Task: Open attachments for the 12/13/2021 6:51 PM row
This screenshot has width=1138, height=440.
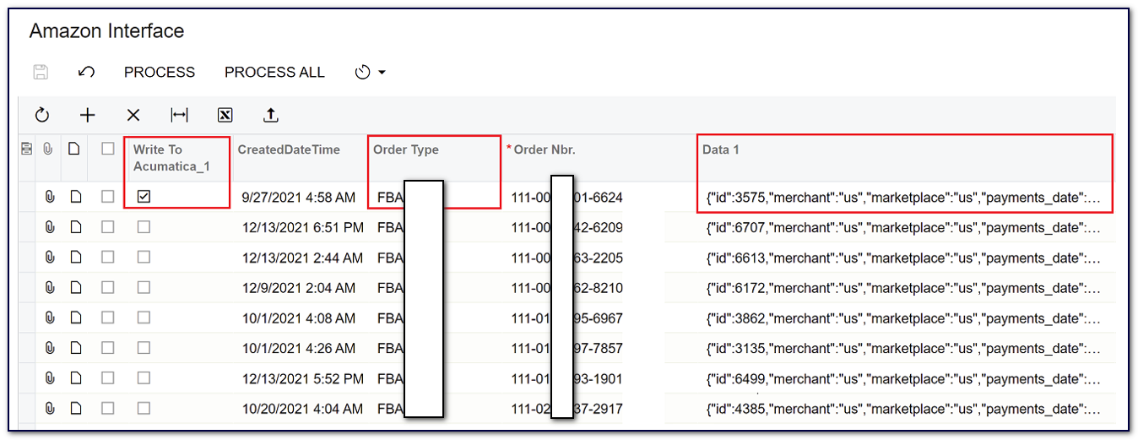Action: coord(49,227)
